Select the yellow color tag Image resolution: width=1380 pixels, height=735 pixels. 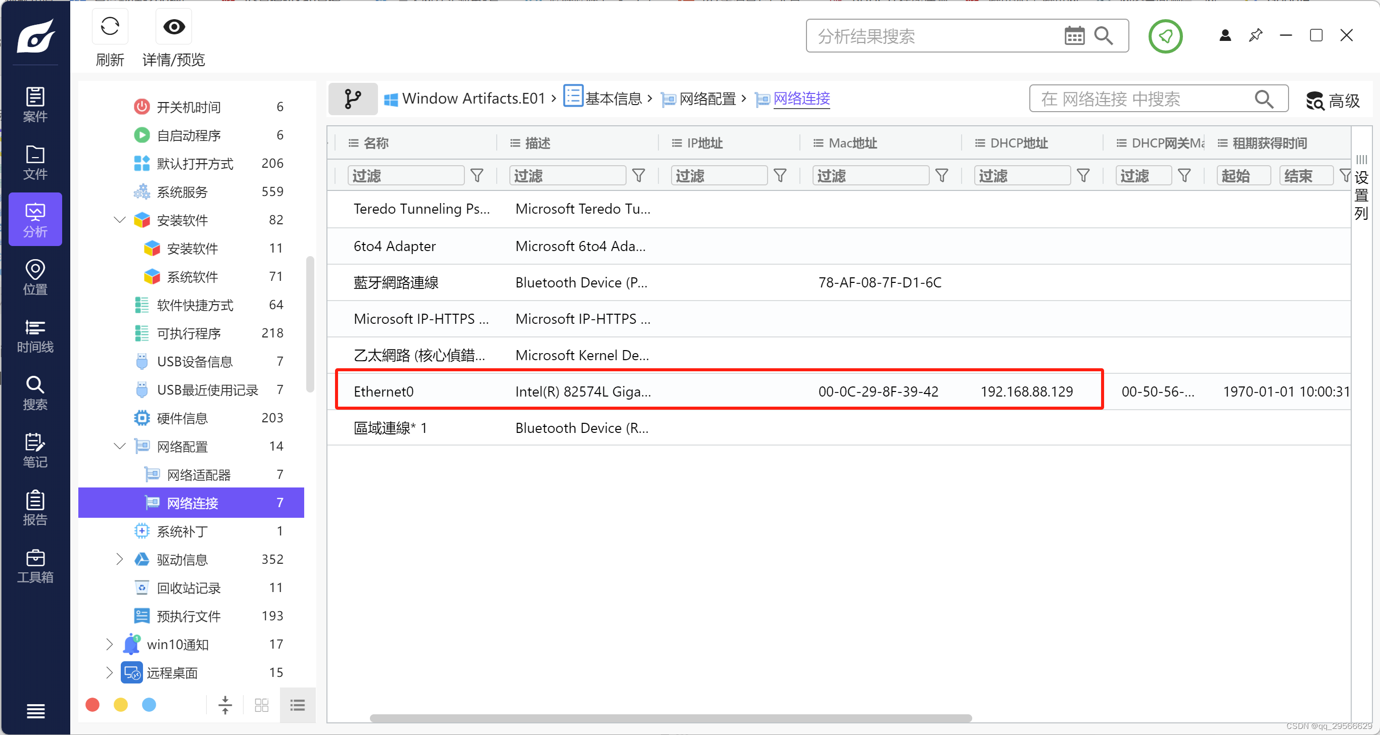click(x=121, y=705)
